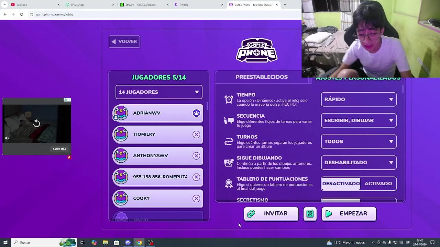Select the COOKY player name

click(141, 198)
